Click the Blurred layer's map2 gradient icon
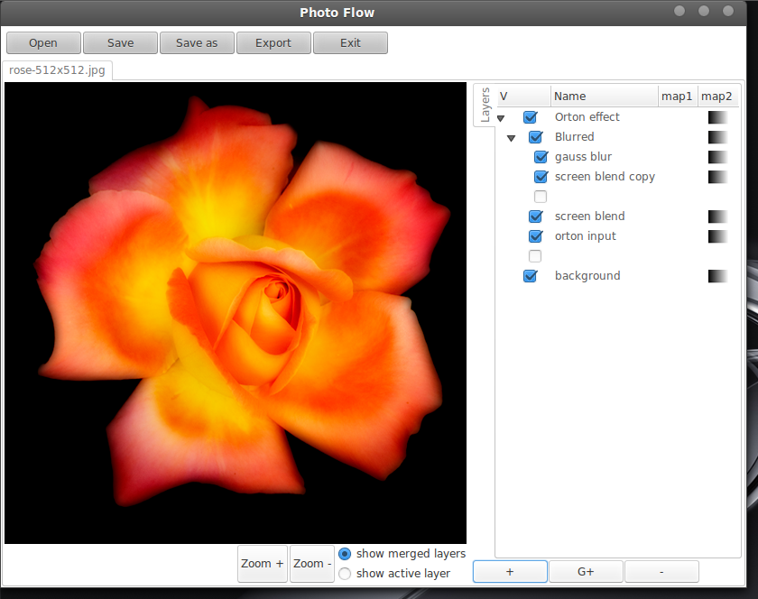This screenshot has height=599, width=758. coord(717,136)
